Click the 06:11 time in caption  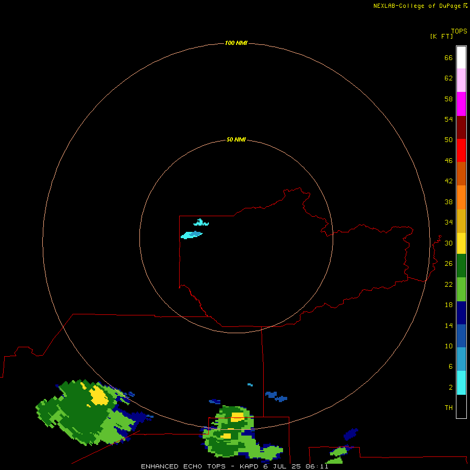click(317, 466)
